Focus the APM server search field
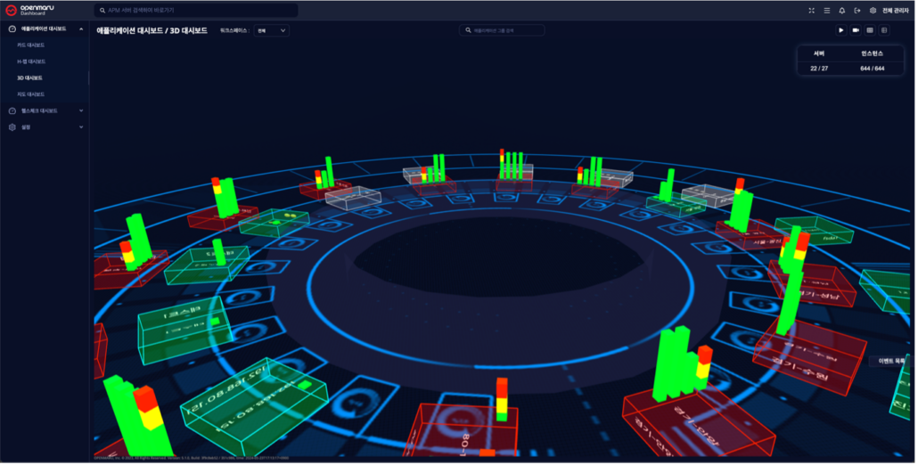Image resolution: width=918 pixels, height=465 pixels. point(196,11)
